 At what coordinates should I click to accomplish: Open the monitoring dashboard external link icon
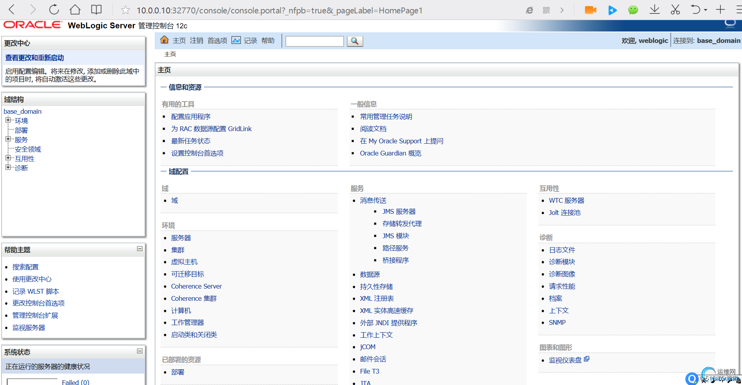point(587,359)
